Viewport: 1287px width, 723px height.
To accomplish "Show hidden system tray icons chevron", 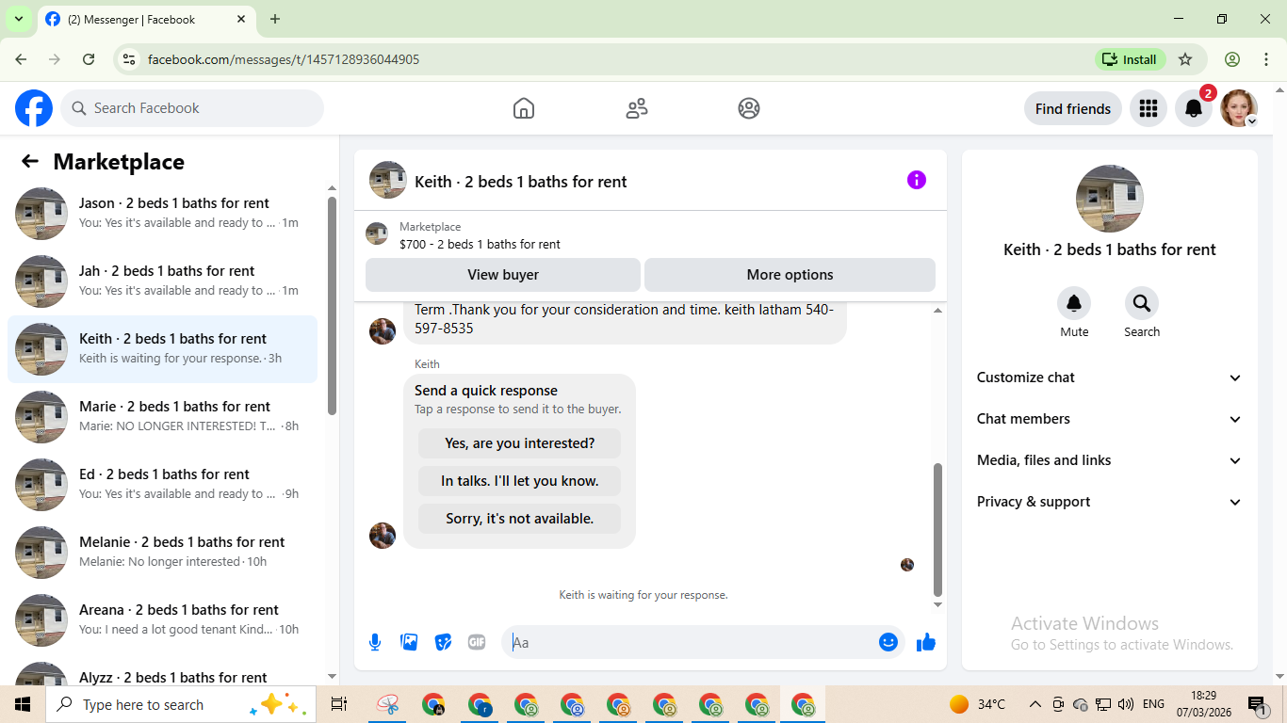I will tap(1034, 704).
